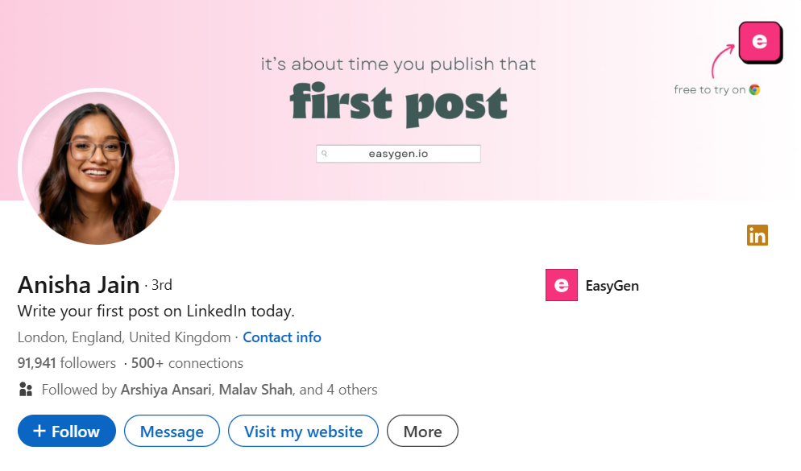Image resolution: width=801 pixels, height=471 pixels.
Task: Open the Contact info link
Action: (282, 337)
